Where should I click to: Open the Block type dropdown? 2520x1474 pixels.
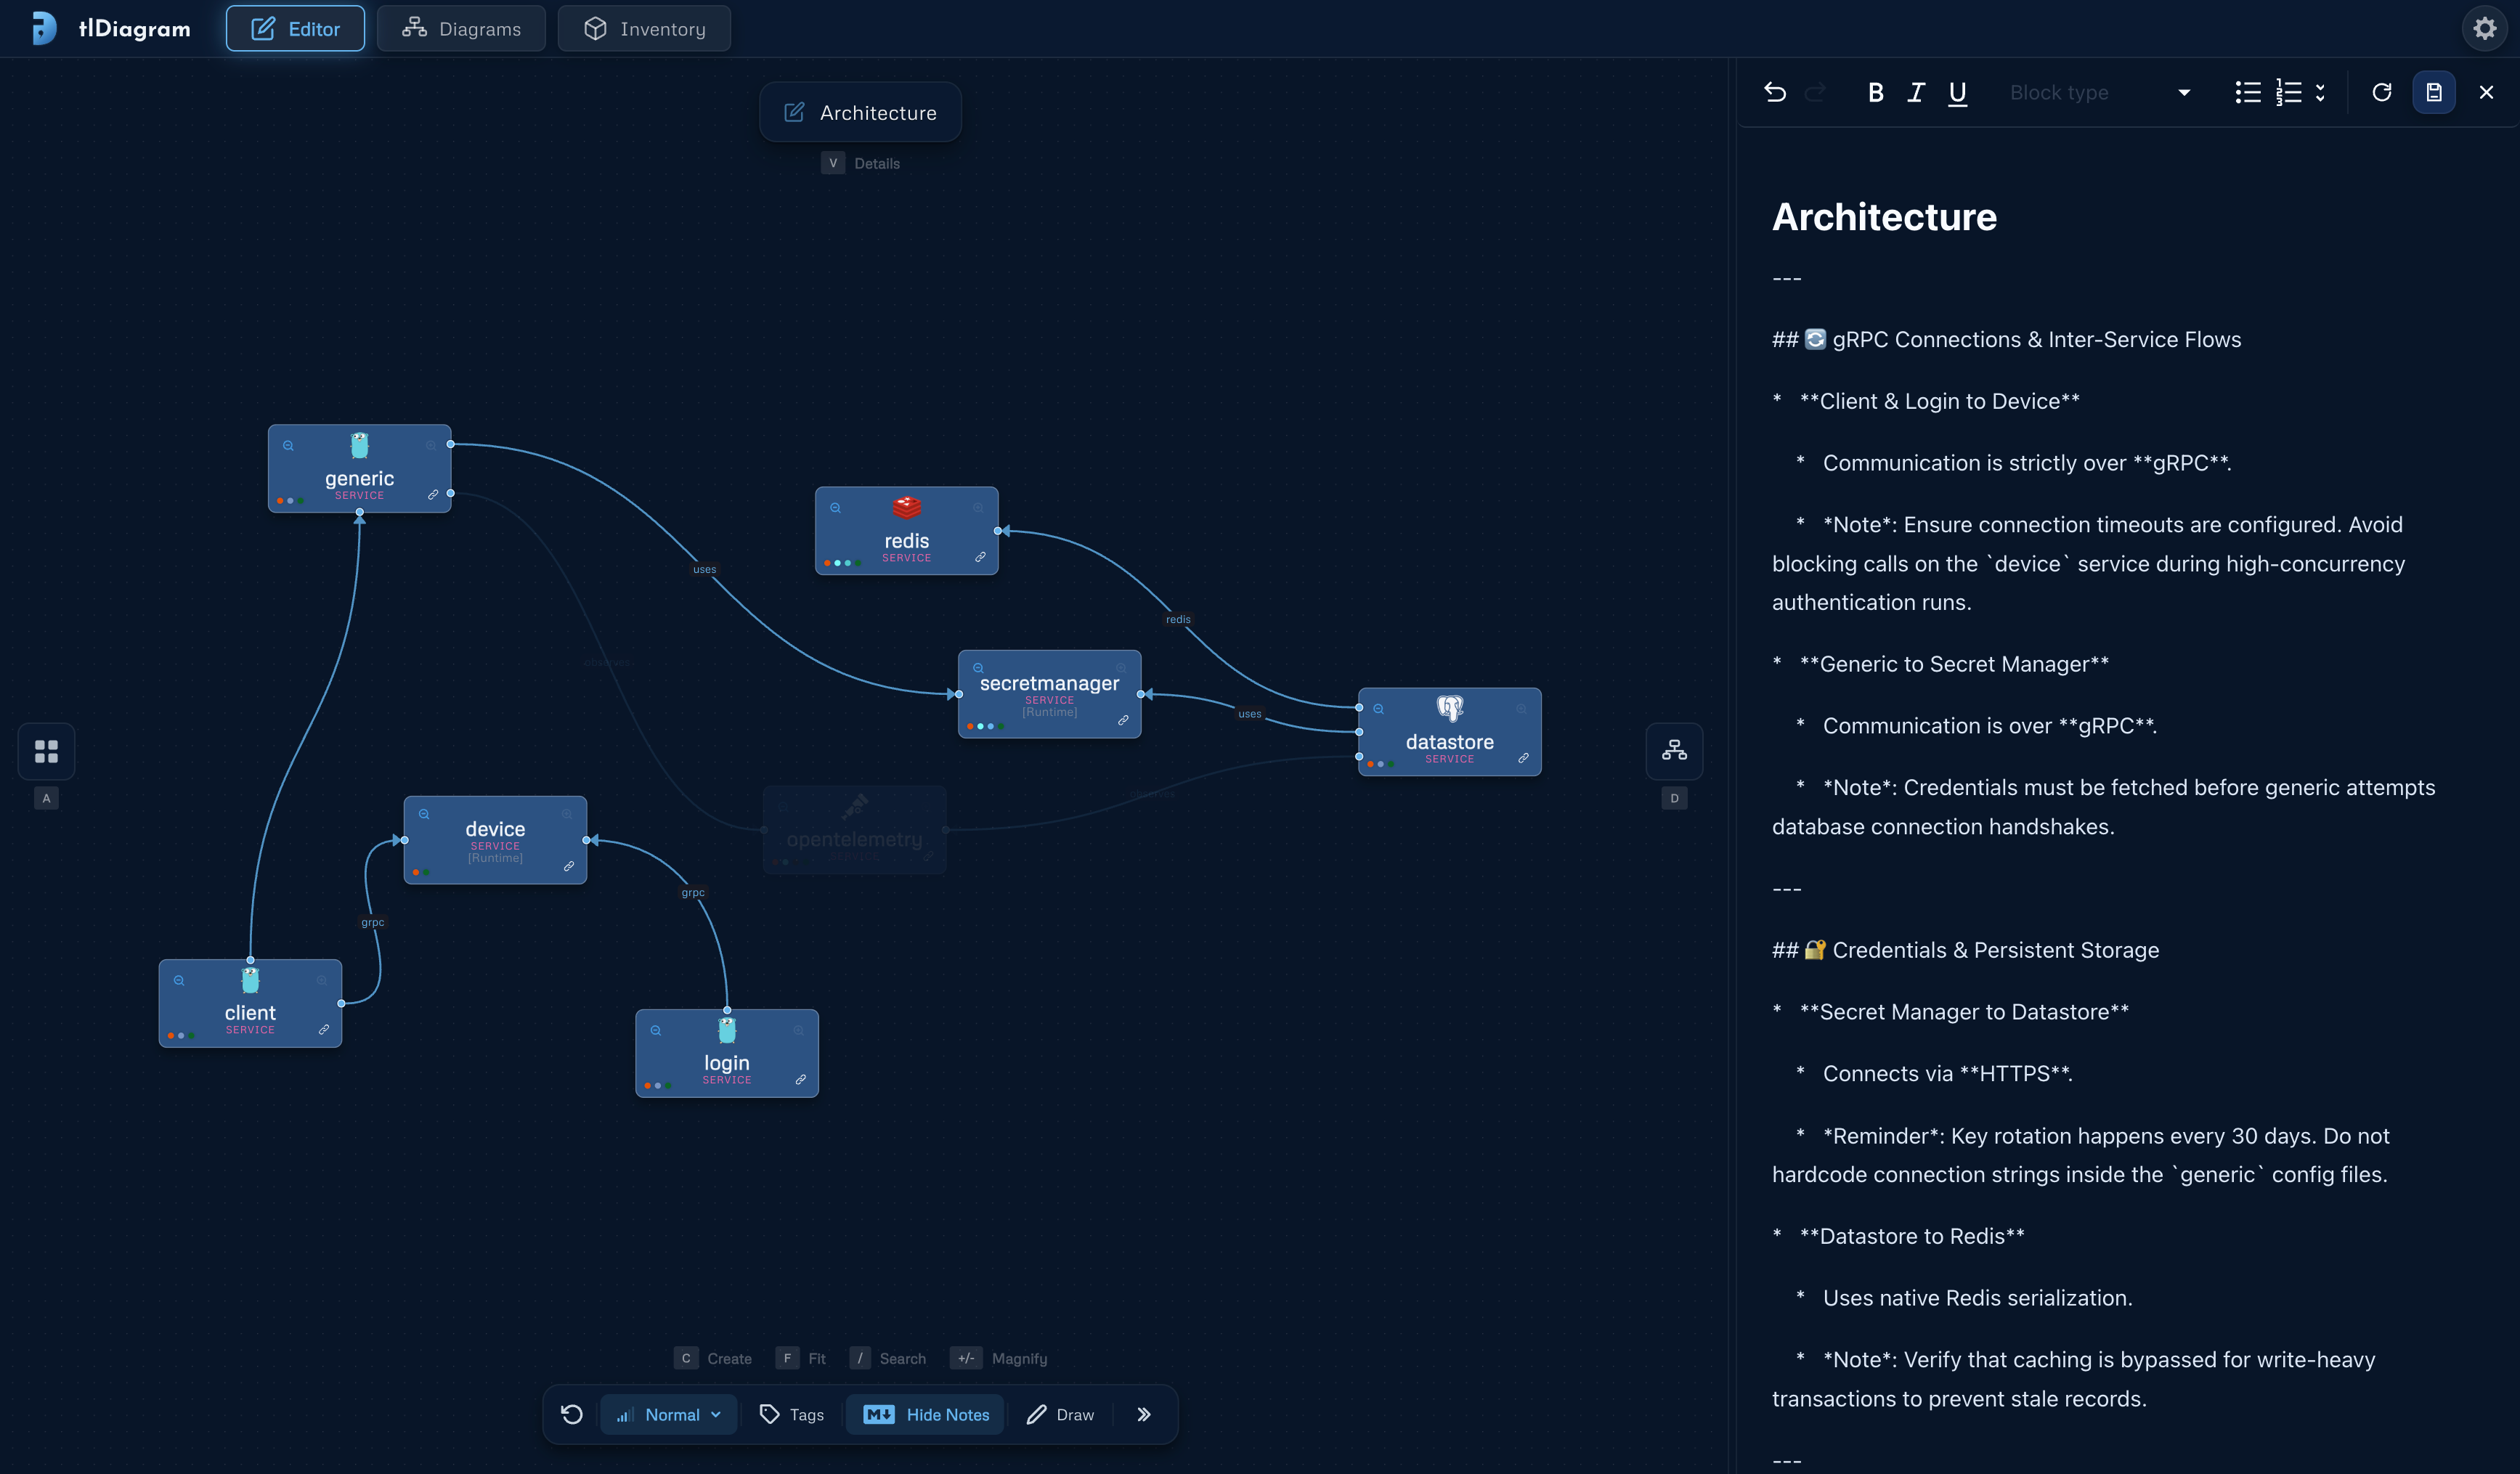tap(2099, 92)
